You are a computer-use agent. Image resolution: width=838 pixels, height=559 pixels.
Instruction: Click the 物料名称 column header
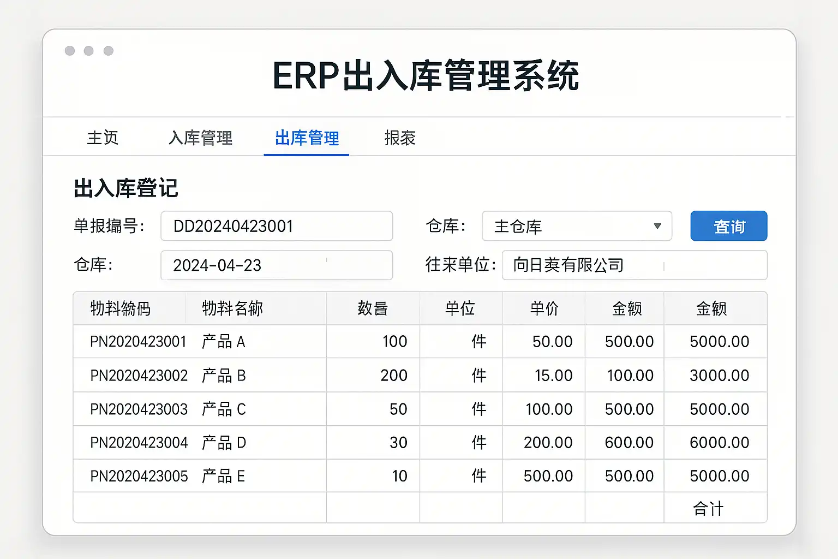232,309
